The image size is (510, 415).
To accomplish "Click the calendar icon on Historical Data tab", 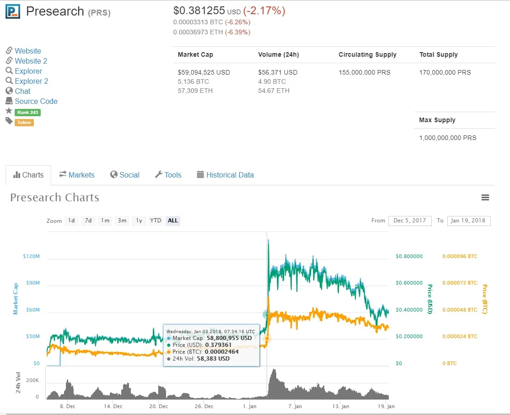I will point(200,174).
